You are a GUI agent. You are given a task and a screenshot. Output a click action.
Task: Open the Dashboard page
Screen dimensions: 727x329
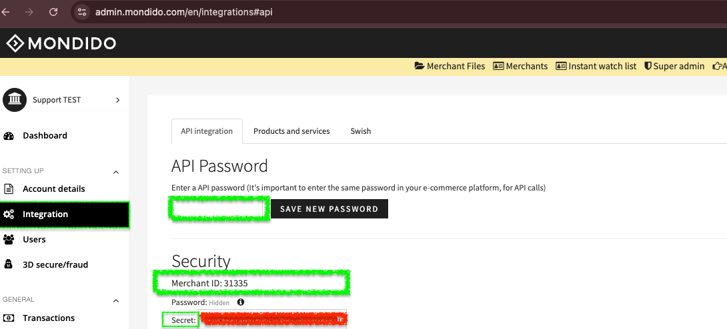click(x=45, y=136)
